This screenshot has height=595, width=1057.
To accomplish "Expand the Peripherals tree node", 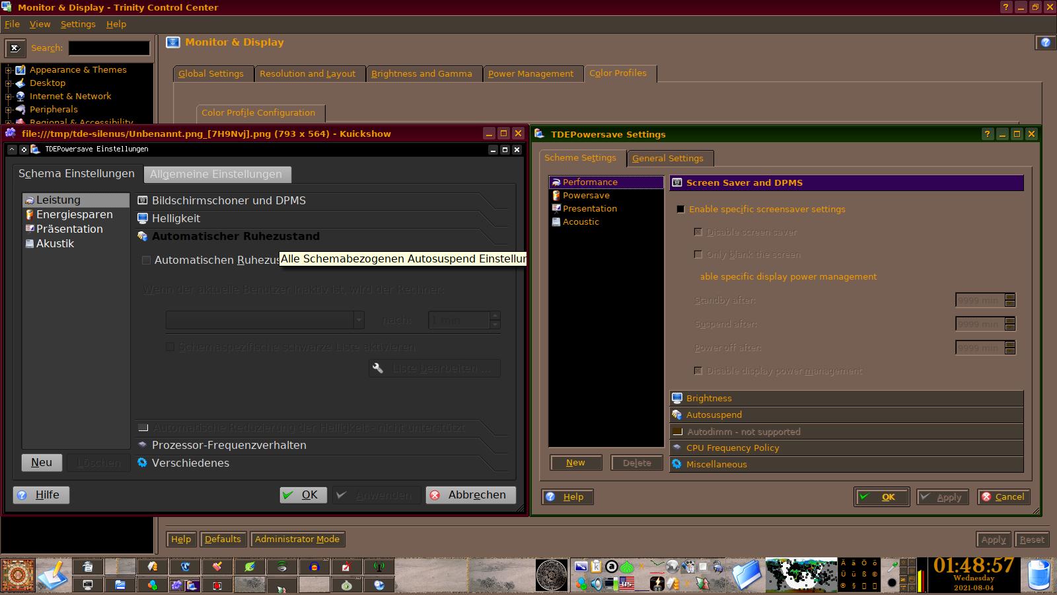I will pos(8,110).
